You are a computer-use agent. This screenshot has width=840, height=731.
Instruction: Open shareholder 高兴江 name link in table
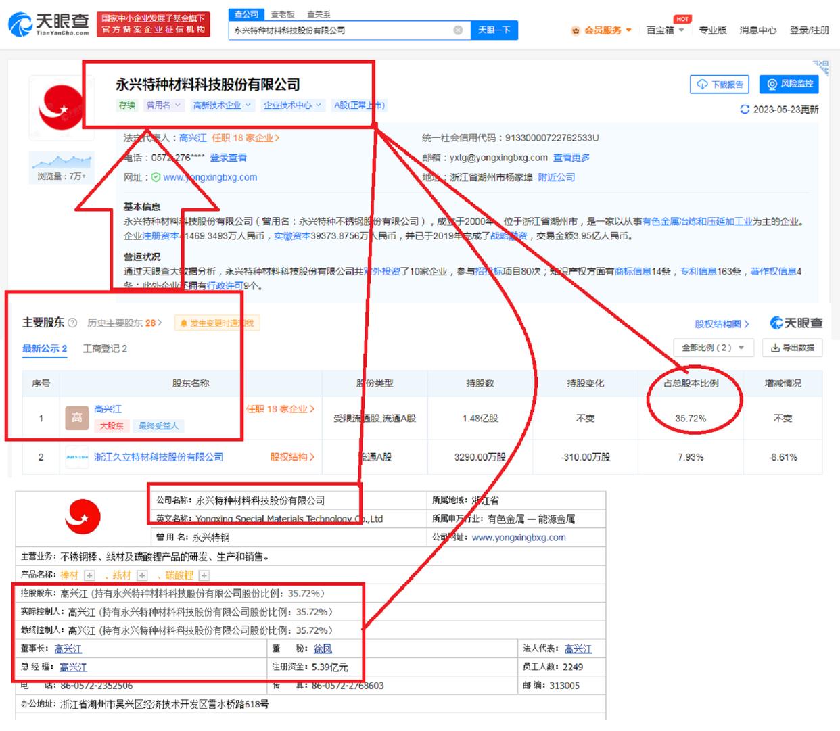(x=108, y=410)
